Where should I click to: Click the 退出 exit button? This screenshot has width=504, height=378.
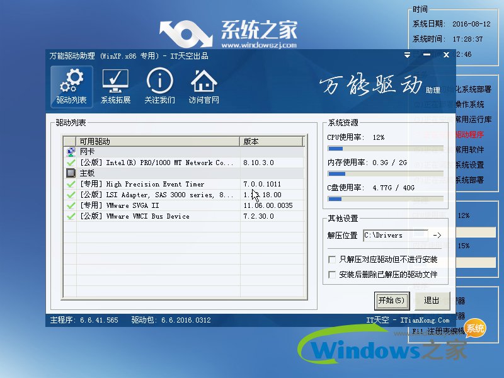coord(432,301)
